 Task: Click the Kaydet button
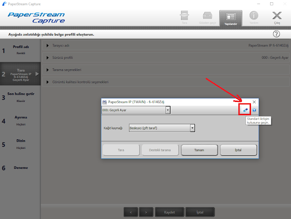[x=170, y=212]
